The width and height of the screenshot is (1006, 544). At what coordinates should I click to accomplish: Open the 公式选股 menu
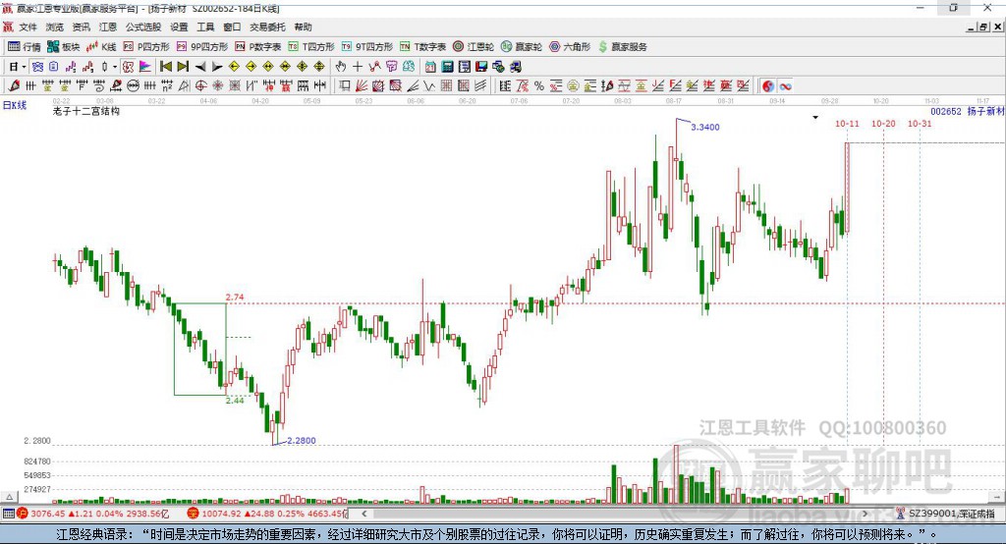pyautogui.click(x=143, y=27)
